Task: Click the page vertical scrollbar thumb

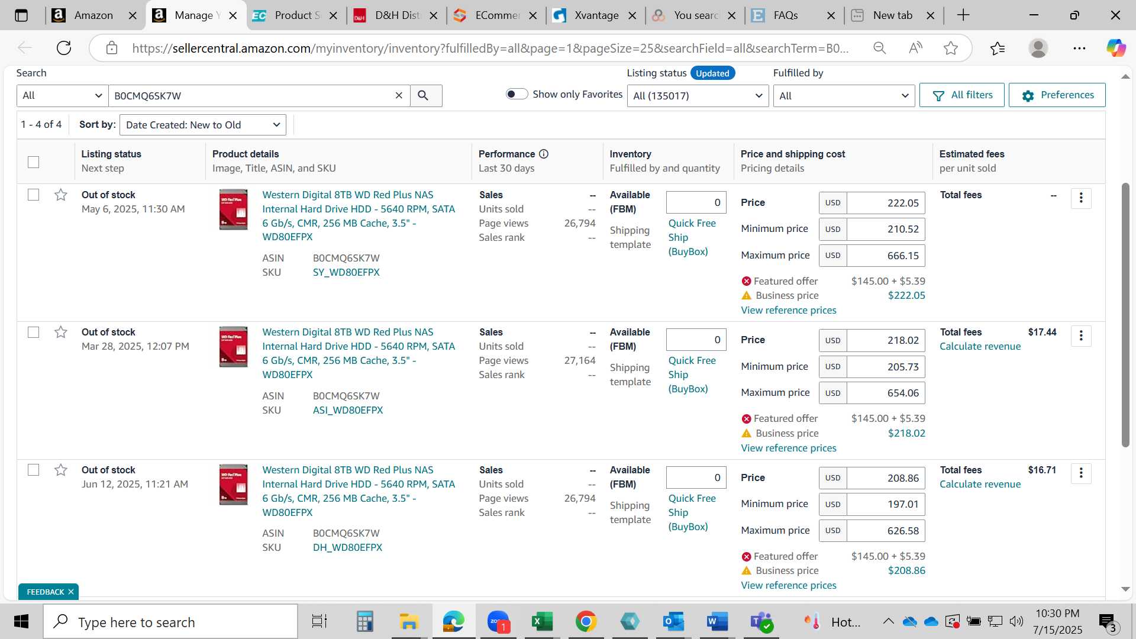Action: pyautogui.click(x=1125, y=315)
